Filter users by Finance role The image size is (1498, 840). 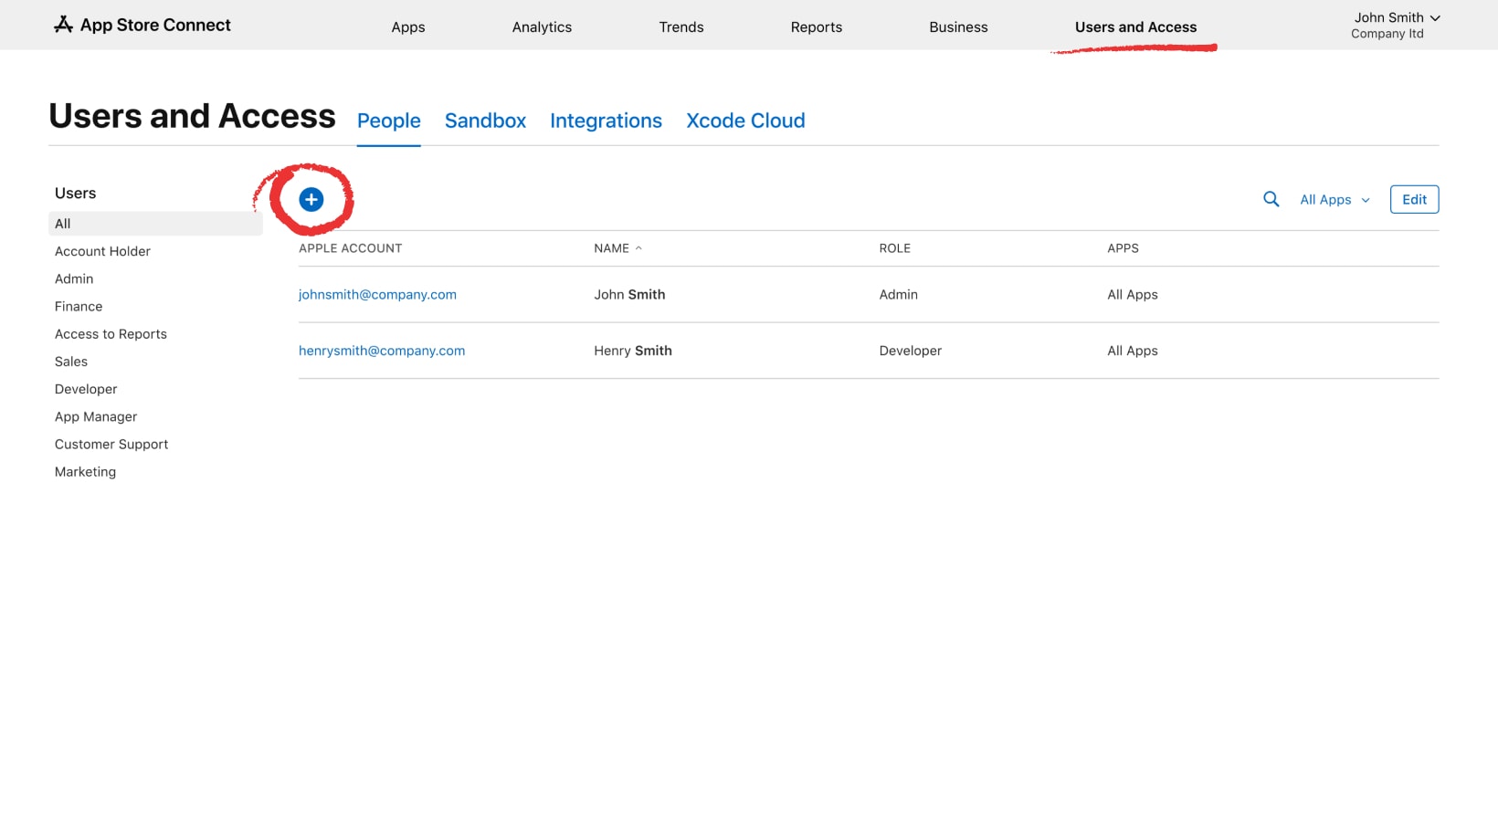[79, 307]
